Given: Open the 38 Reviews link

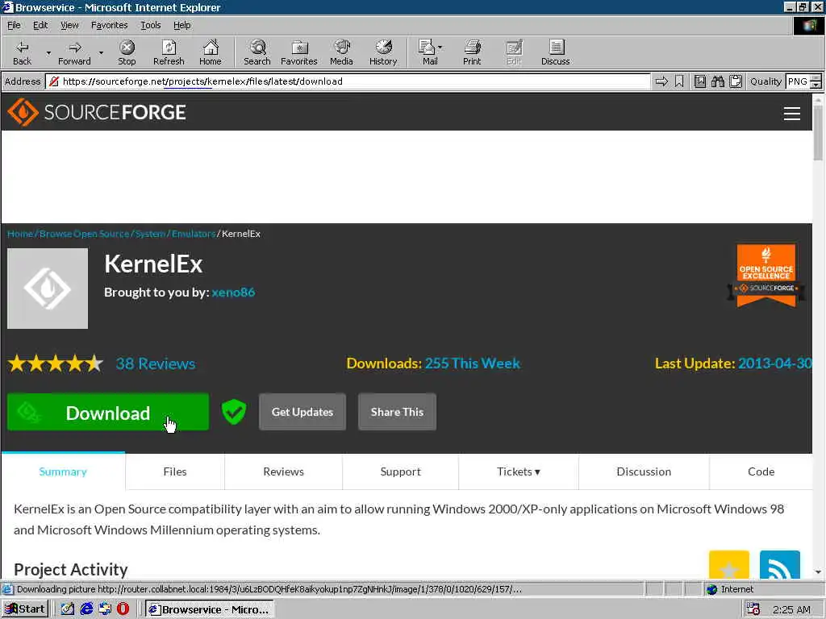Looking at the screenshot, I should (x=156, y=364).
